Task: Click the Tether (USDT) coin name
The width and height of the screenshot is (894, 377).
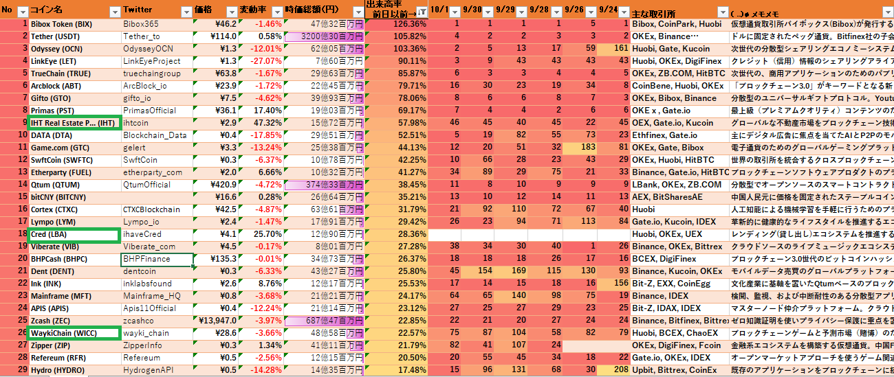Action: tap(55, 36)
